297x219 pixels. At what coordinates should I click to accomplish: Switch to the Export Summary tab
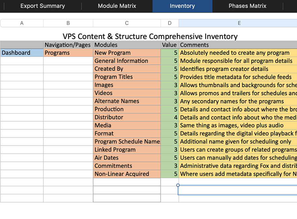coord(42,6)
